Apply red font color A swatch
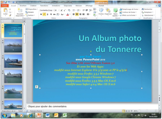The width and height of the screenshot is (162, 119). (67, 14)
